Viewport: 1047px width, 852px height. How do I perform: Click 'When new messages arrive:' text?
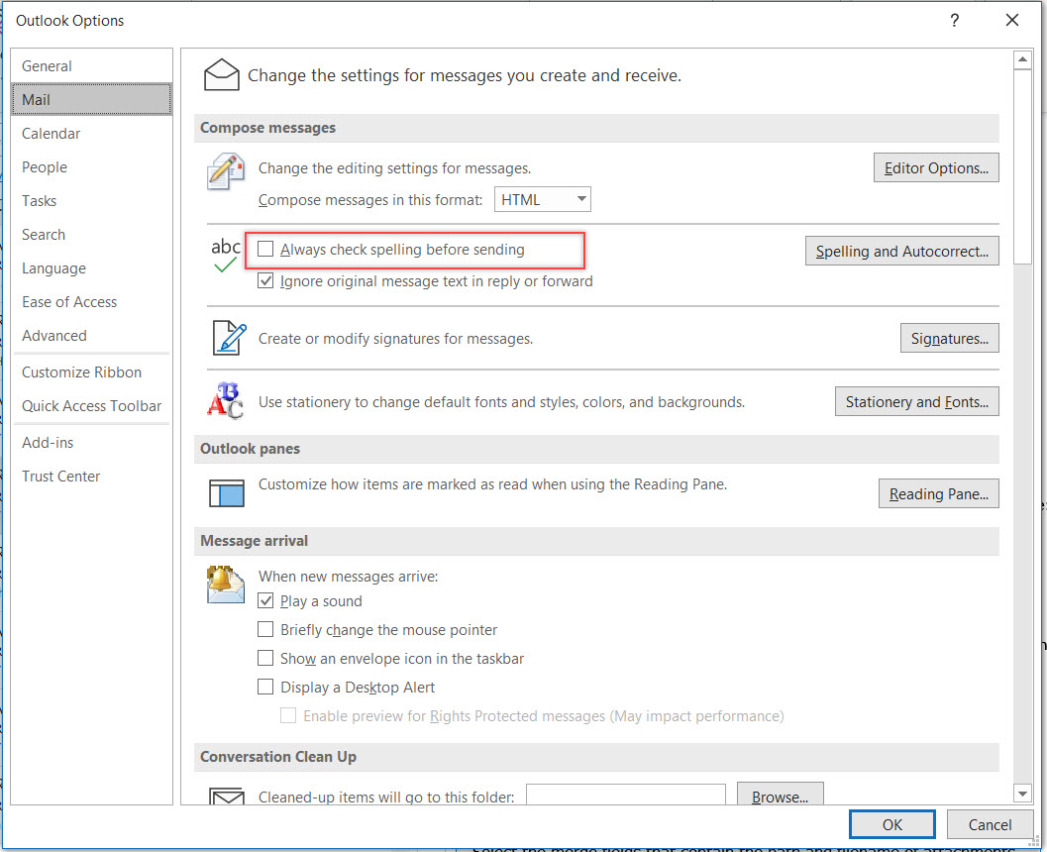coord(348,577)
